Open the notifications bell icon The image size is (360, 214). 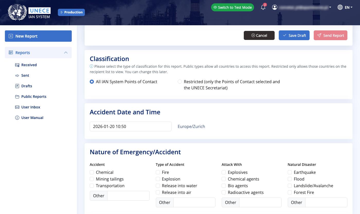tap(263, 7)
